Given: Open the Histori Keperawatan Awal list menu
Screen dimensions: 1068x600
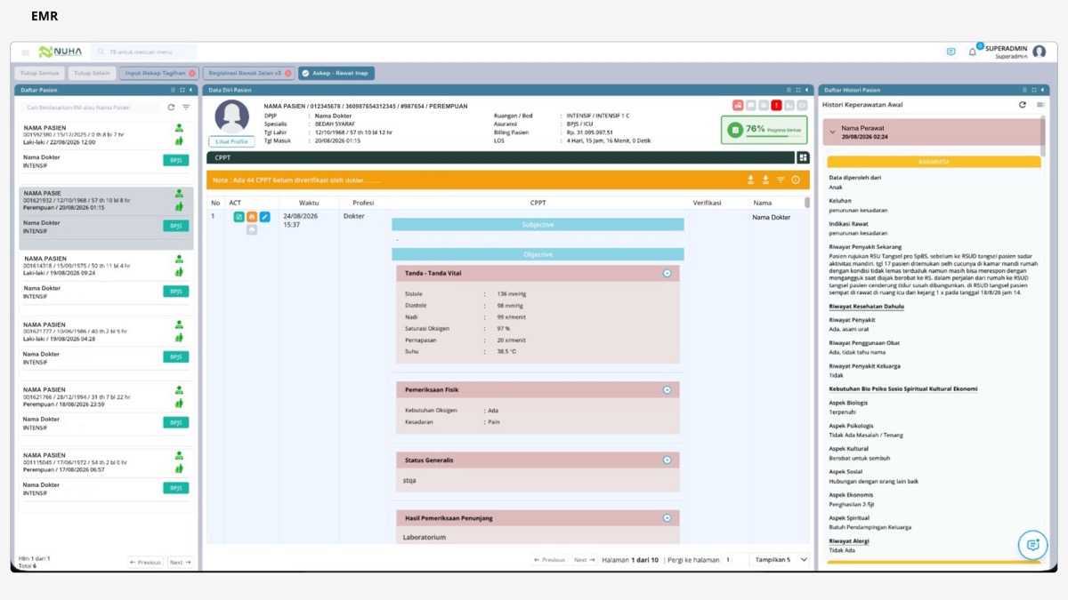Looking at the screenshot, I should 1040,105.
